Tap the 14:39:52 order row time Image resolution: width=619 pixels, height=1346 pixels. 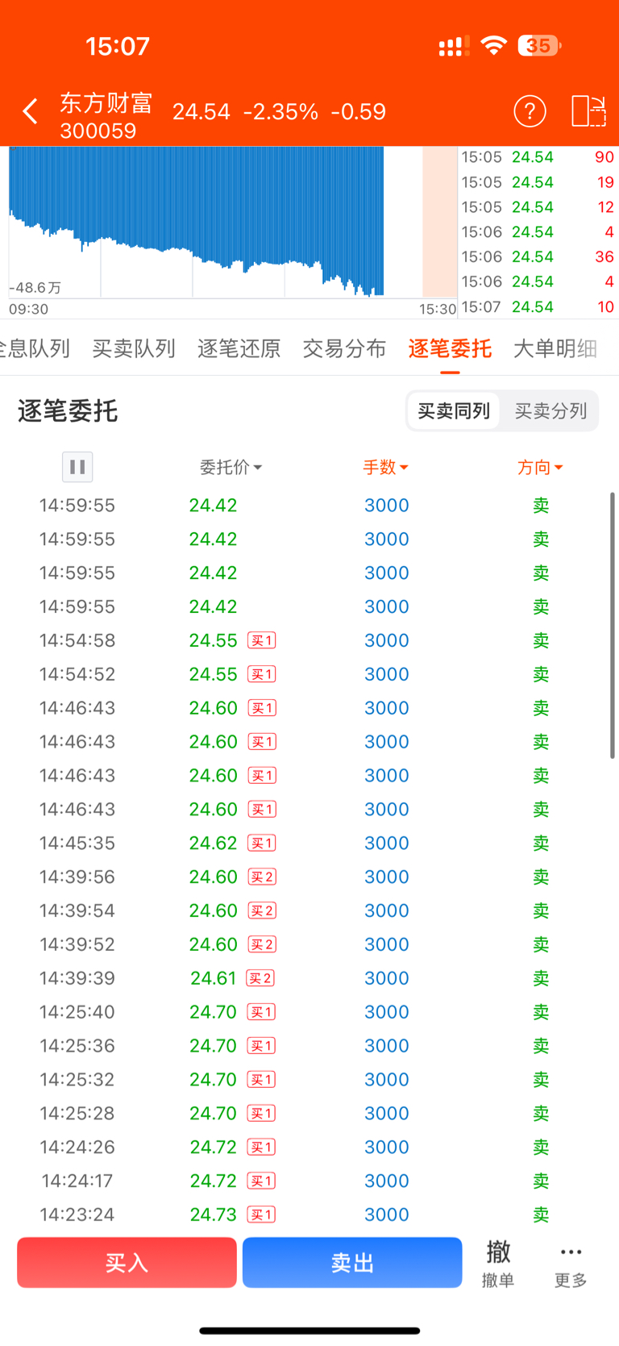[77, 944]
